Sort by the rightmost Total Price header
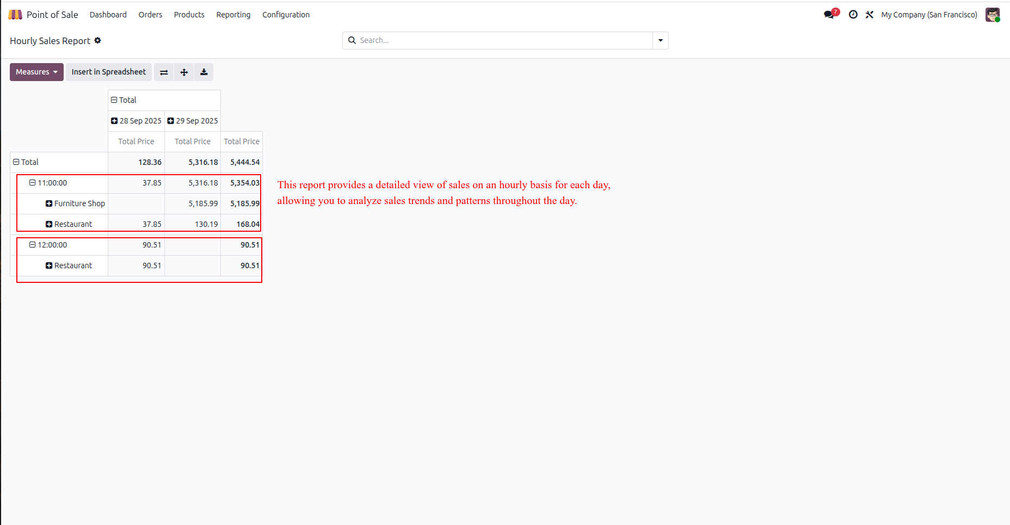1010x525 pixels. point(242,141)
